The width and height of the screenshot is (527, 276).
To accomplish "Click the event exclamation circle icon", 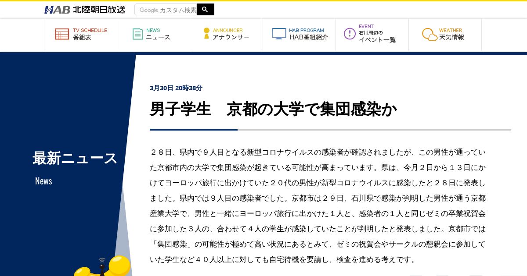I will click(350, 34).
